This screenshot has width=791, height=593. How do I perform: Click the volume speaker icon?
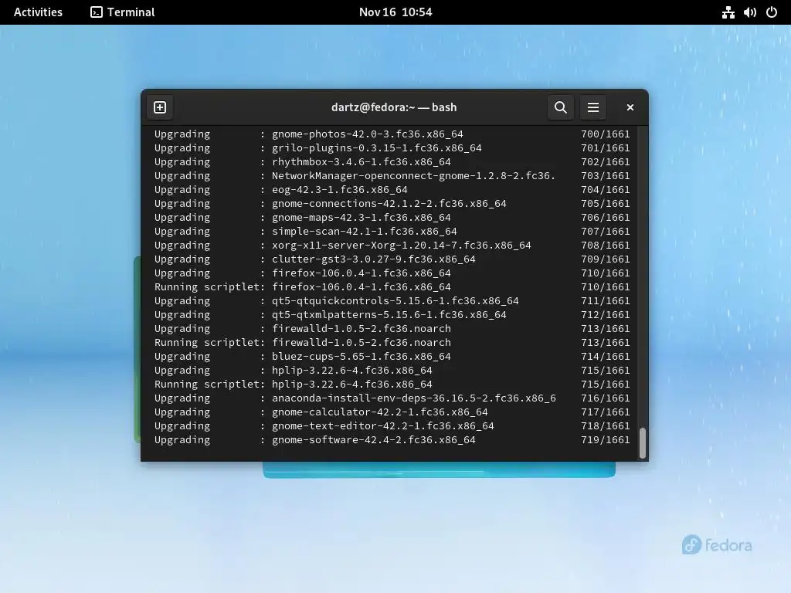[749, 12]
